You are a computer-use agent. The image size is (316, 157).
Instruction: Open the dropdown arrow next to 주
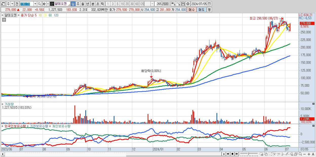[12, 4]
